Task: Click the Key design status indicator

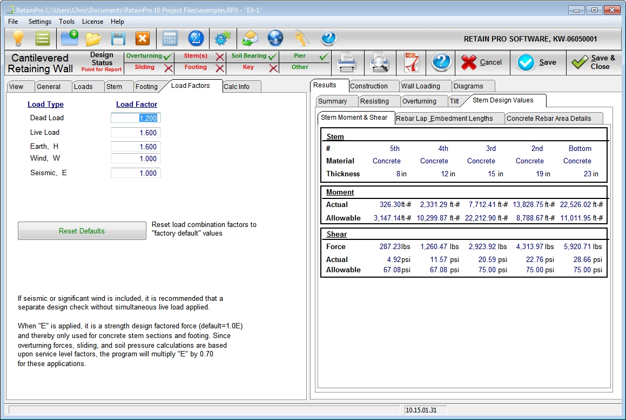Action: coord(253,68)
